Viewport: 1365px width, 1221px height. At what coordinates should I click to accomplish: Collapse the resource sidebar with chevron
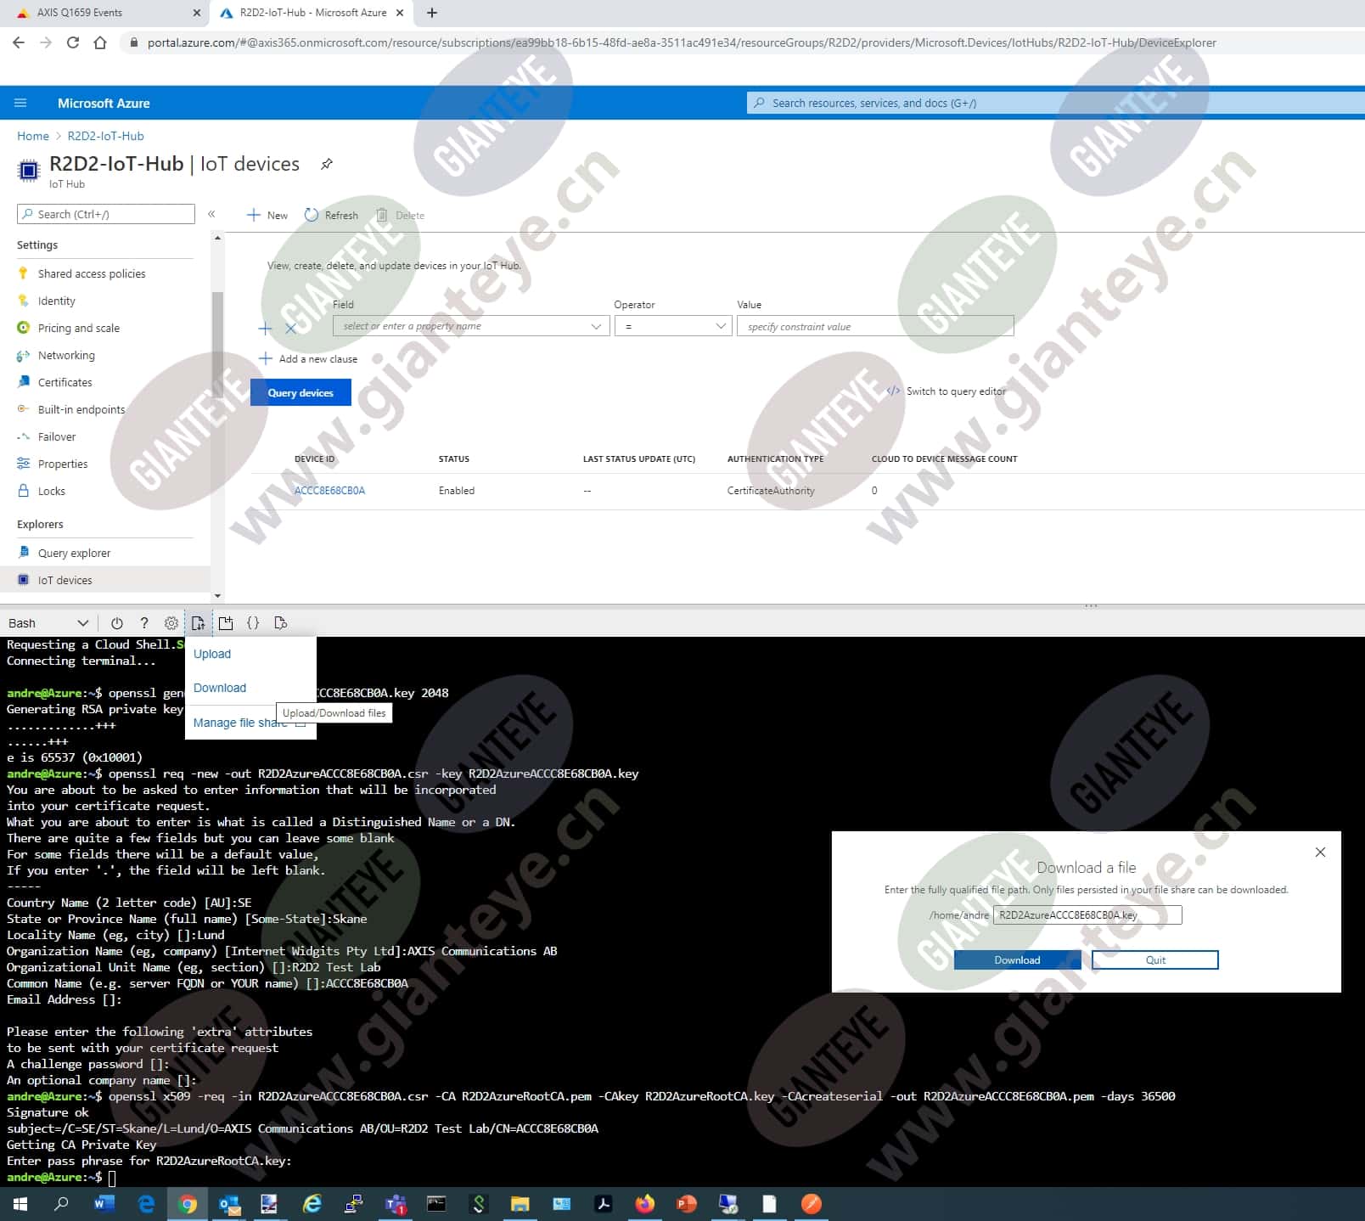(211, 214)
